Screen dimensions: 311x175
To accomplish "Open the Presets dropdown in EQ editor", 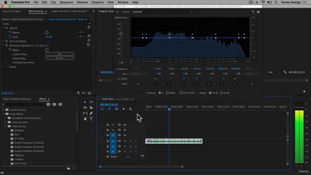I will (162, 12).
